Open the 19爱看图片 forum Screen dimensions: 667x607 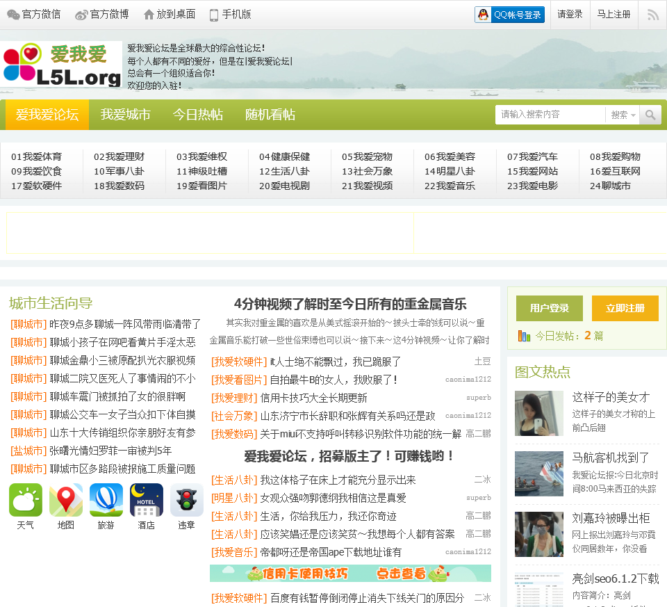pos(201,186)
